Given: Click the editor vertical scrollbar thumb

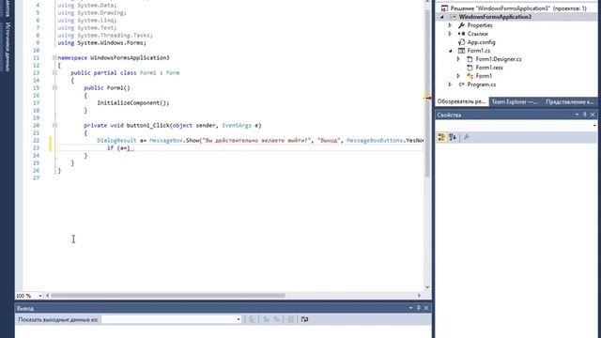Looking at the screenshot, I should pyautogui.click(x=427, y=93).
